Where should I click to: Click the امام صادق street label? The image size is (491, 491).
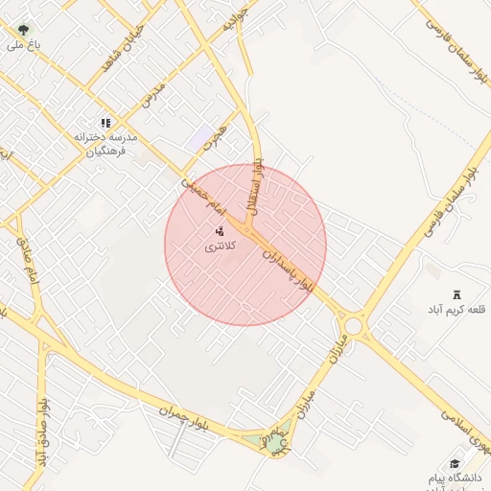[28, 260]
